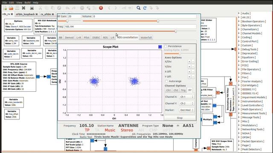Image resolution: width=273 pixels, height=153 pixels.
Task: Open the View menu
Action: 19,3
